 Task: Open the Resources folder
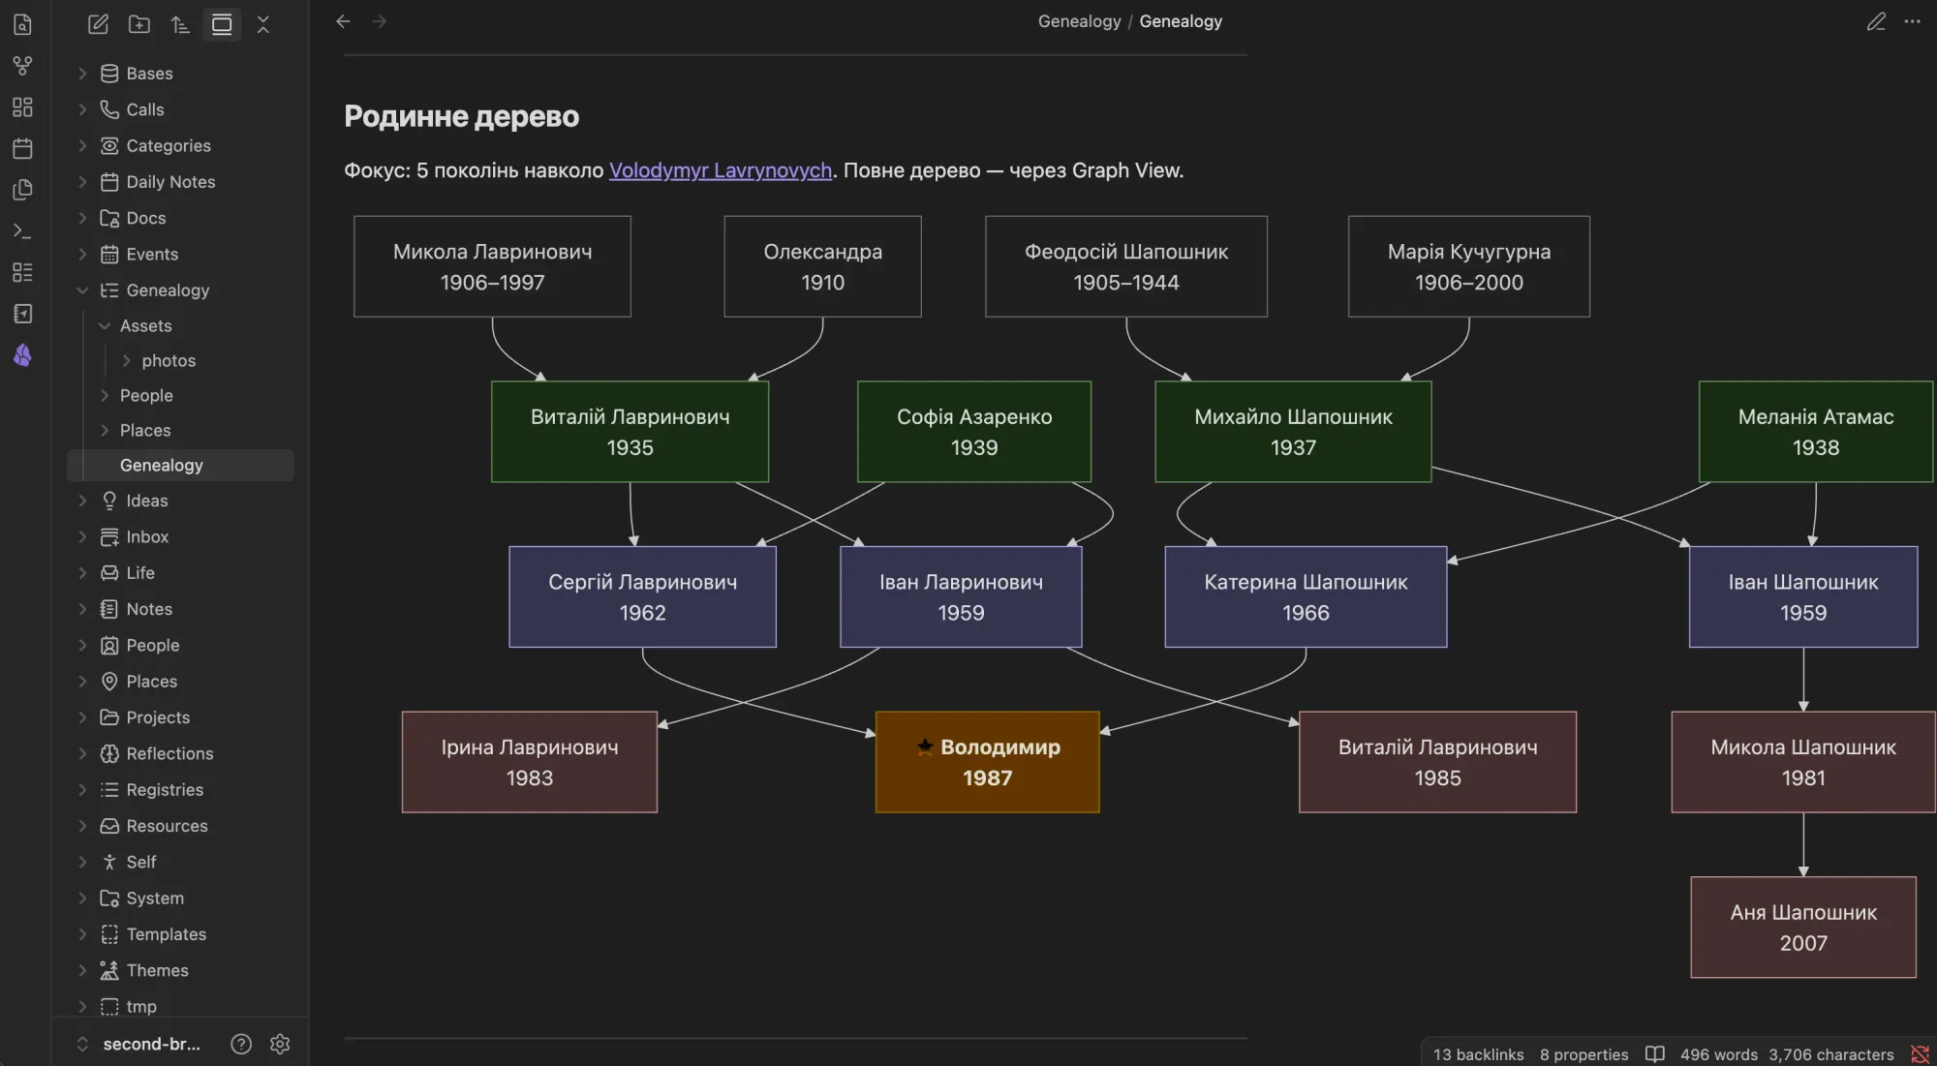pyautogui.click(x=180, y=826)
